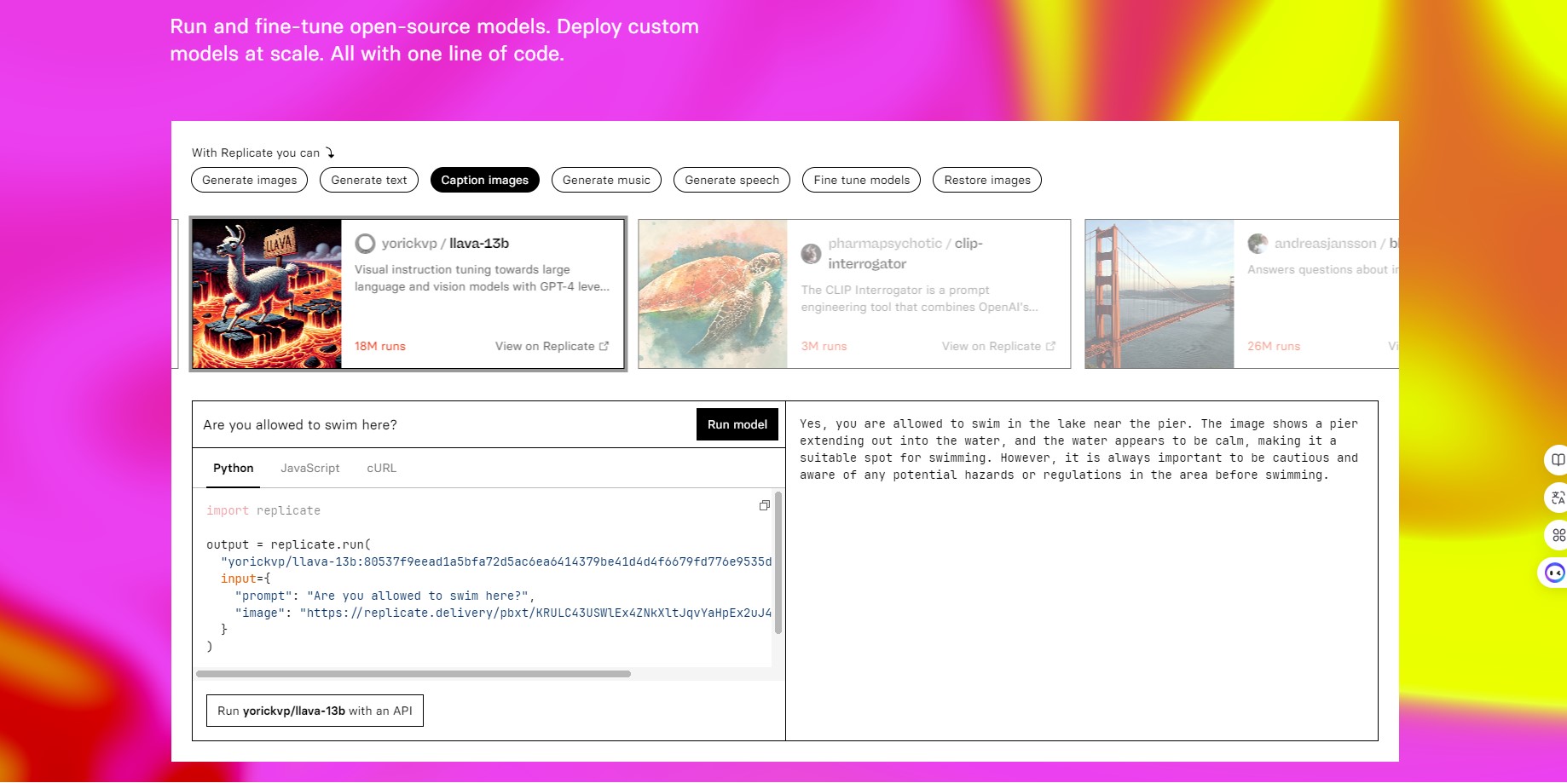The width and height of the screenshot is (1567, 783).
Task: Click the 'Answers questions about' description
Action: [x=1322, y=269]
